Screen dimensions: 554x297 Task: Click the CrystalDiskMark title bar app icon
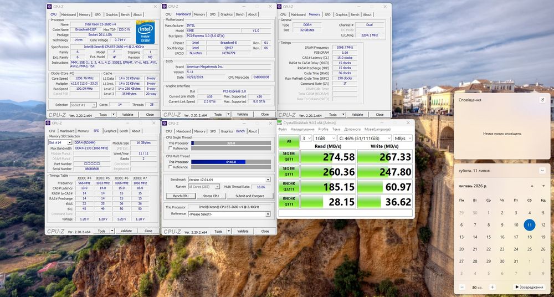(280, 123)
